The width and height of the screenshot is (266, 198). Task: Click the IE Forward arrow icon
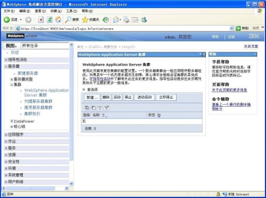[28, 20]
